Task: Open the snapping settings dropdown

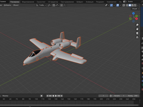Action: pyautogui.click(x=57, y=5)
